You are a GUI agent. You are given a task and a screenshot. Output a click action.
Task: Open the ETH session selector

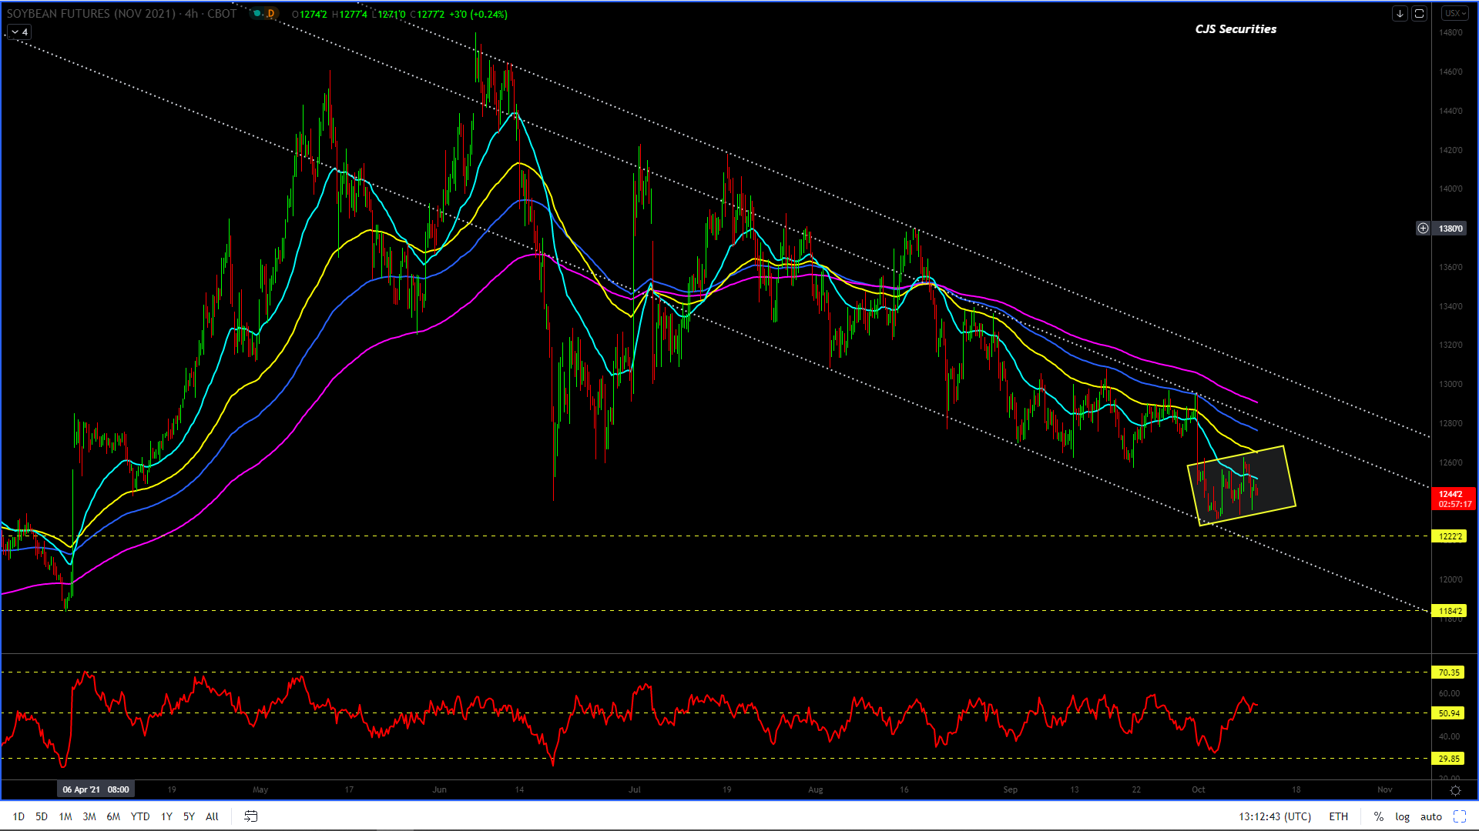coord(1338,816)
